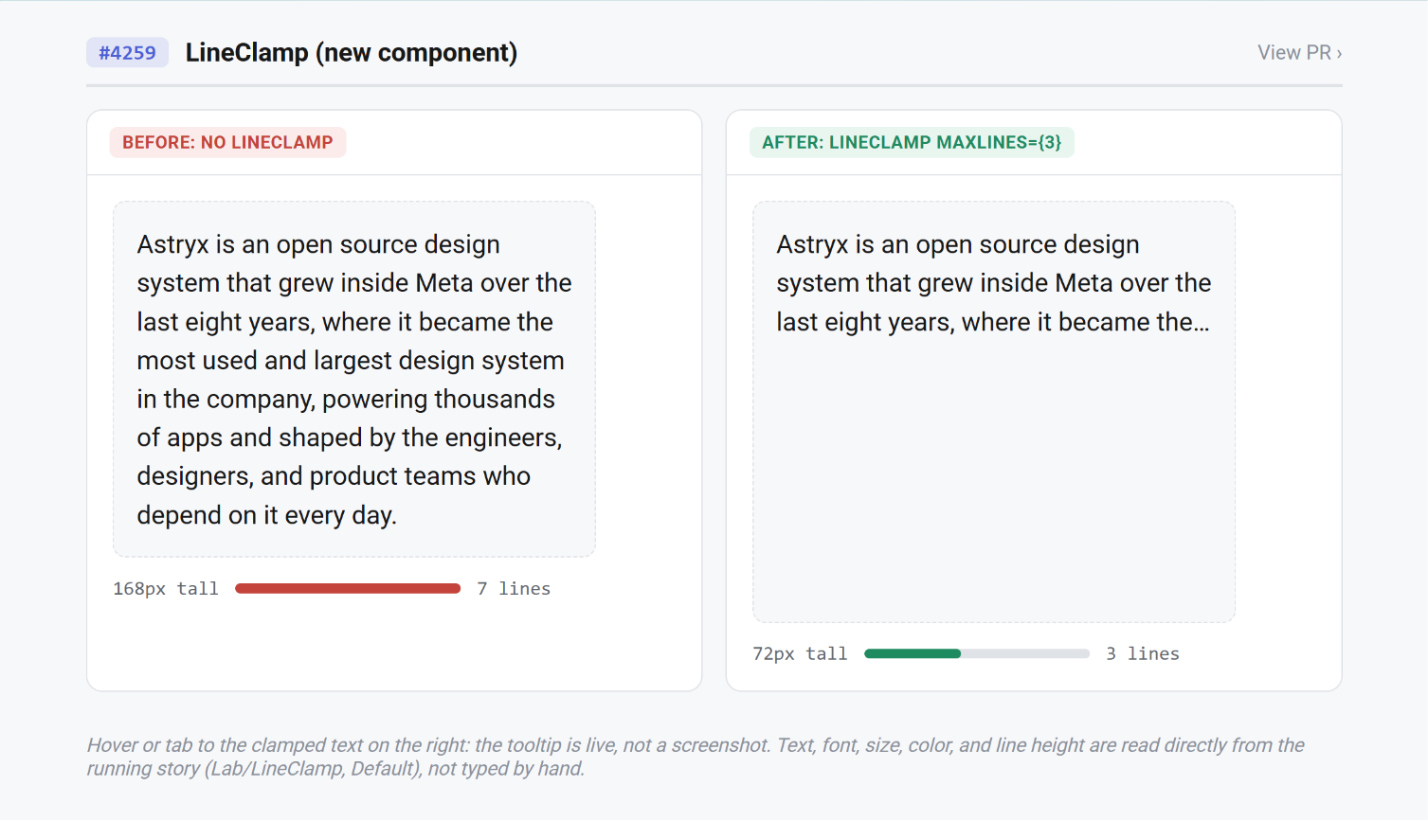Click the 3 lines label
This screenshot has width=1428, height=821.
tap(1143, 653)
